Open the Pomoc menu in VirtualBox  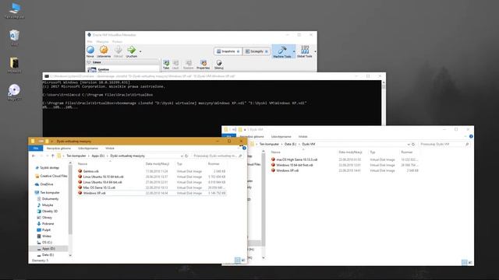click(x=117, y=41)
